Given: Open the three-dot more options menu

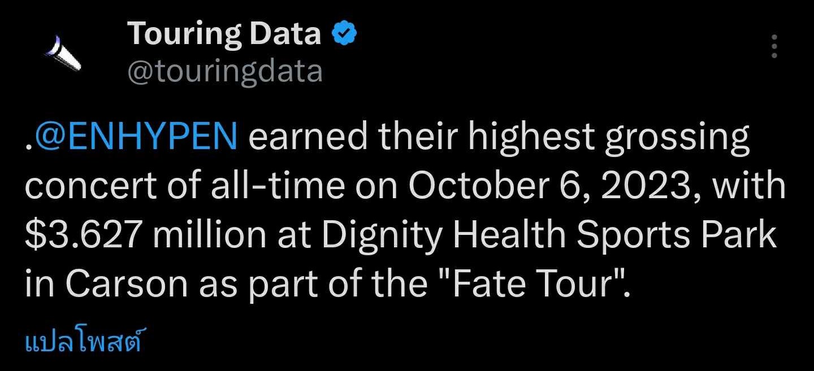Looking at the screenshot, I should (x=774, y=46).
